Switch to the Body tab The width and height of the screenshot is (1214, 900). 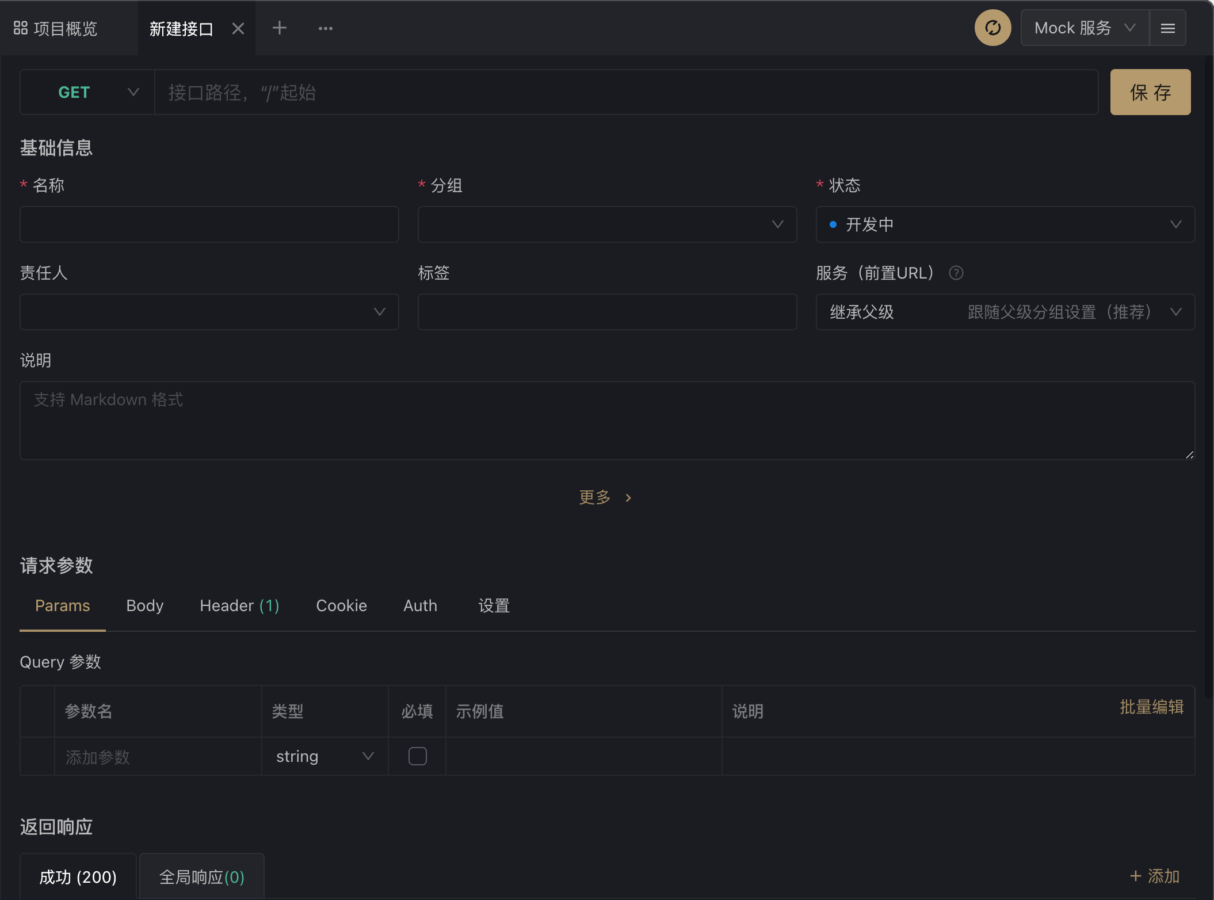[x=144, y=605]
